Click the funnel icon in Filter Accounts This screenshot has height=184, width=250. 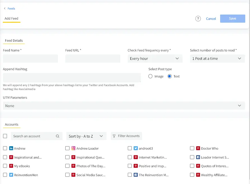click(114, 136)
